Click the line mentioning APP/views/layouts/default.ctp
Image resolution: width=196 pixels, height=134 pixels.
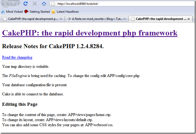(x=47, y=120)
